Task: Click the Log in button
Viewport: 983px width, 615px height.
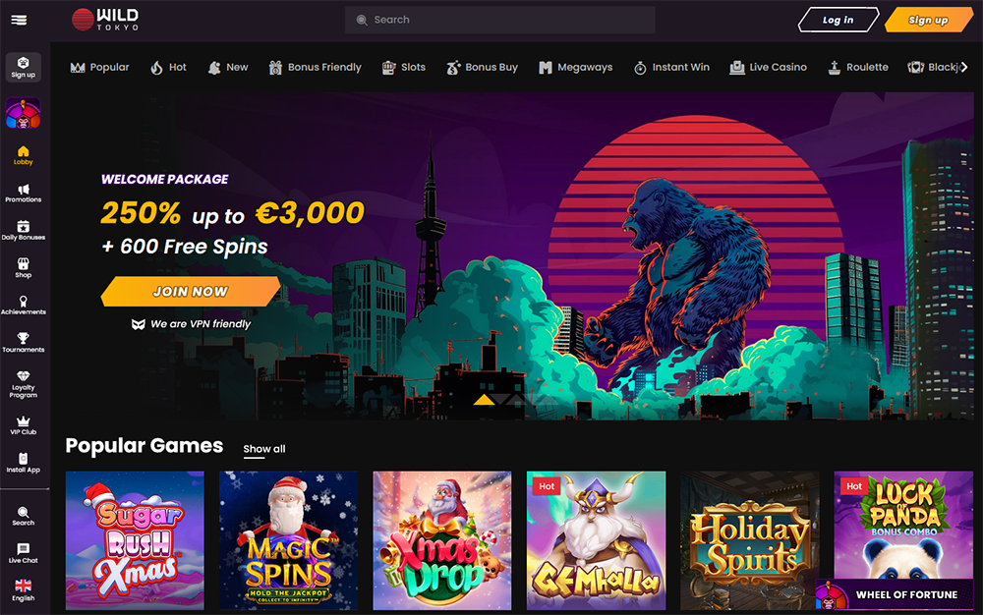Action: 838,20
